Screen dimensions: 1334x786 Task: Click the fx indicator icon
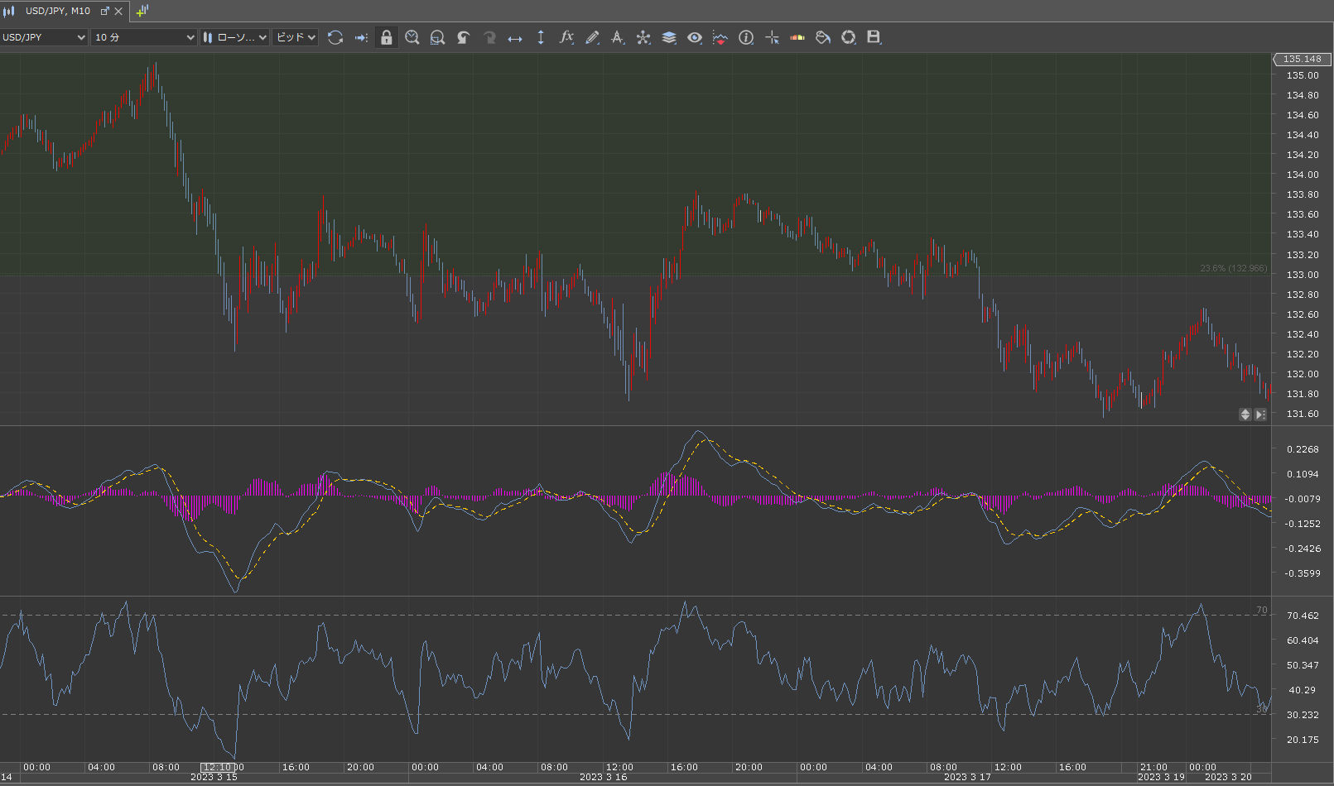(x=566, y=37)
